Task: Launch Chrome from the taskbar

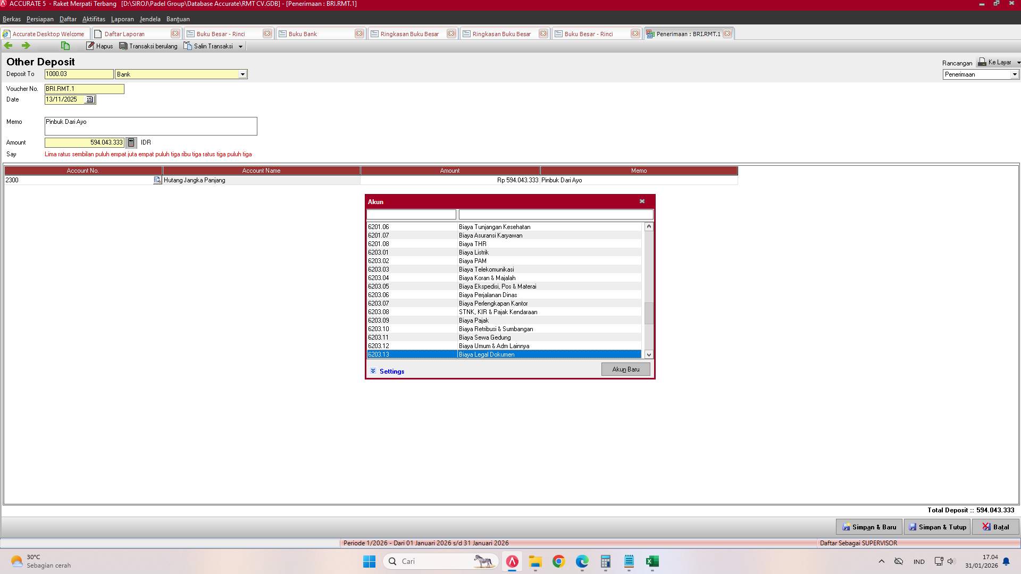Action: 558,562
